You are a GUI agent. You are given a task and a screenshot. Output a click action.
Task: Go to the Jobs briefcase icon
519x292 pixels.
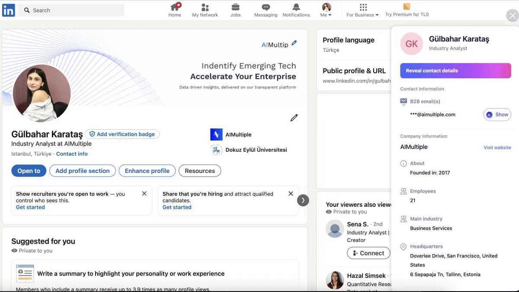pos(235,7)
